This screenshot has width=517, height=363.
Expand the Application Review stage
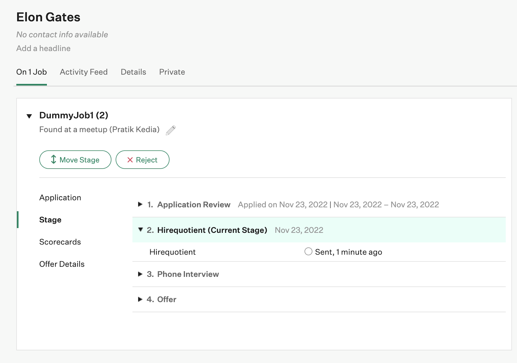point(140,204)
